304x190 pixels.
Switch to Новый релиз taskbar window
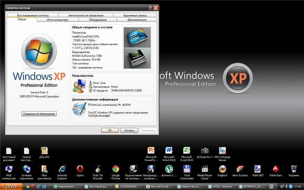(66, 187)
